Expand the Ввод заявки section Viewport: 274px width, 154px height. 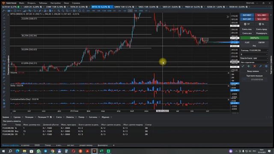[254, 71]
